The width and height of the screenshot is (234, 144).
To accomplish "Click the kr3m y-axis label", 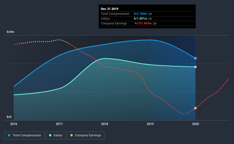I will (x=11, y=32).
